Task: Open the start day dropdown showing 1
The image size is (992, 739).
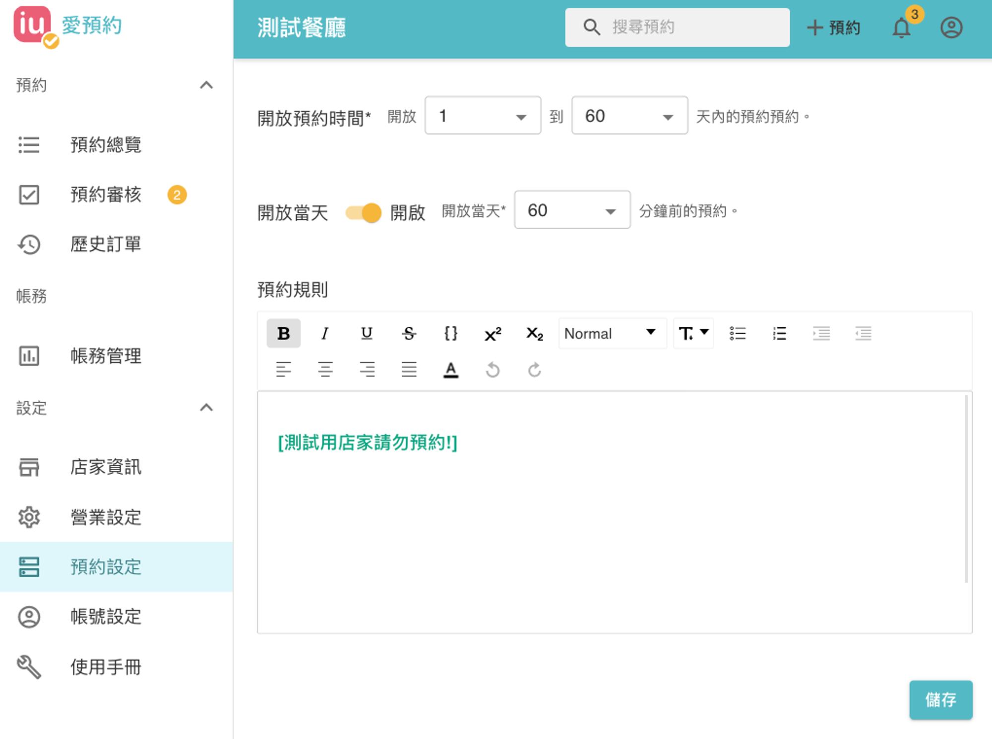Action: [483, 116]
